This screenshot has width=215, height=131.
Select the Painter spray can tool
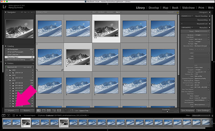click(x=66, y=110)
